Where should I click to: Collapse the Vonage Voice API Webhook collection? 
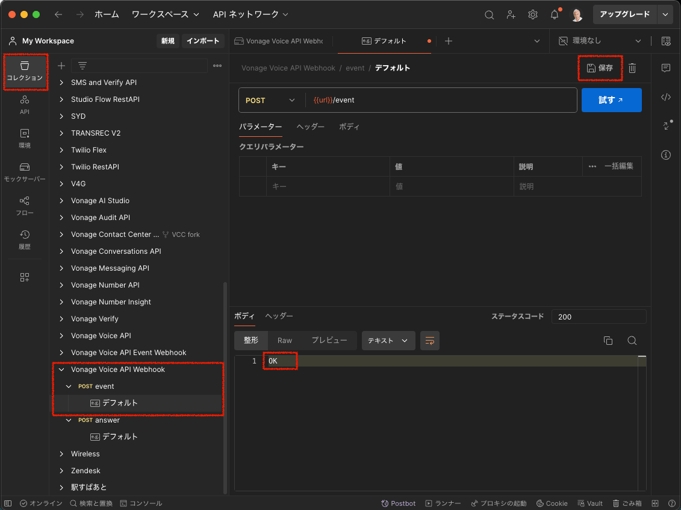(x=61, y=369)
